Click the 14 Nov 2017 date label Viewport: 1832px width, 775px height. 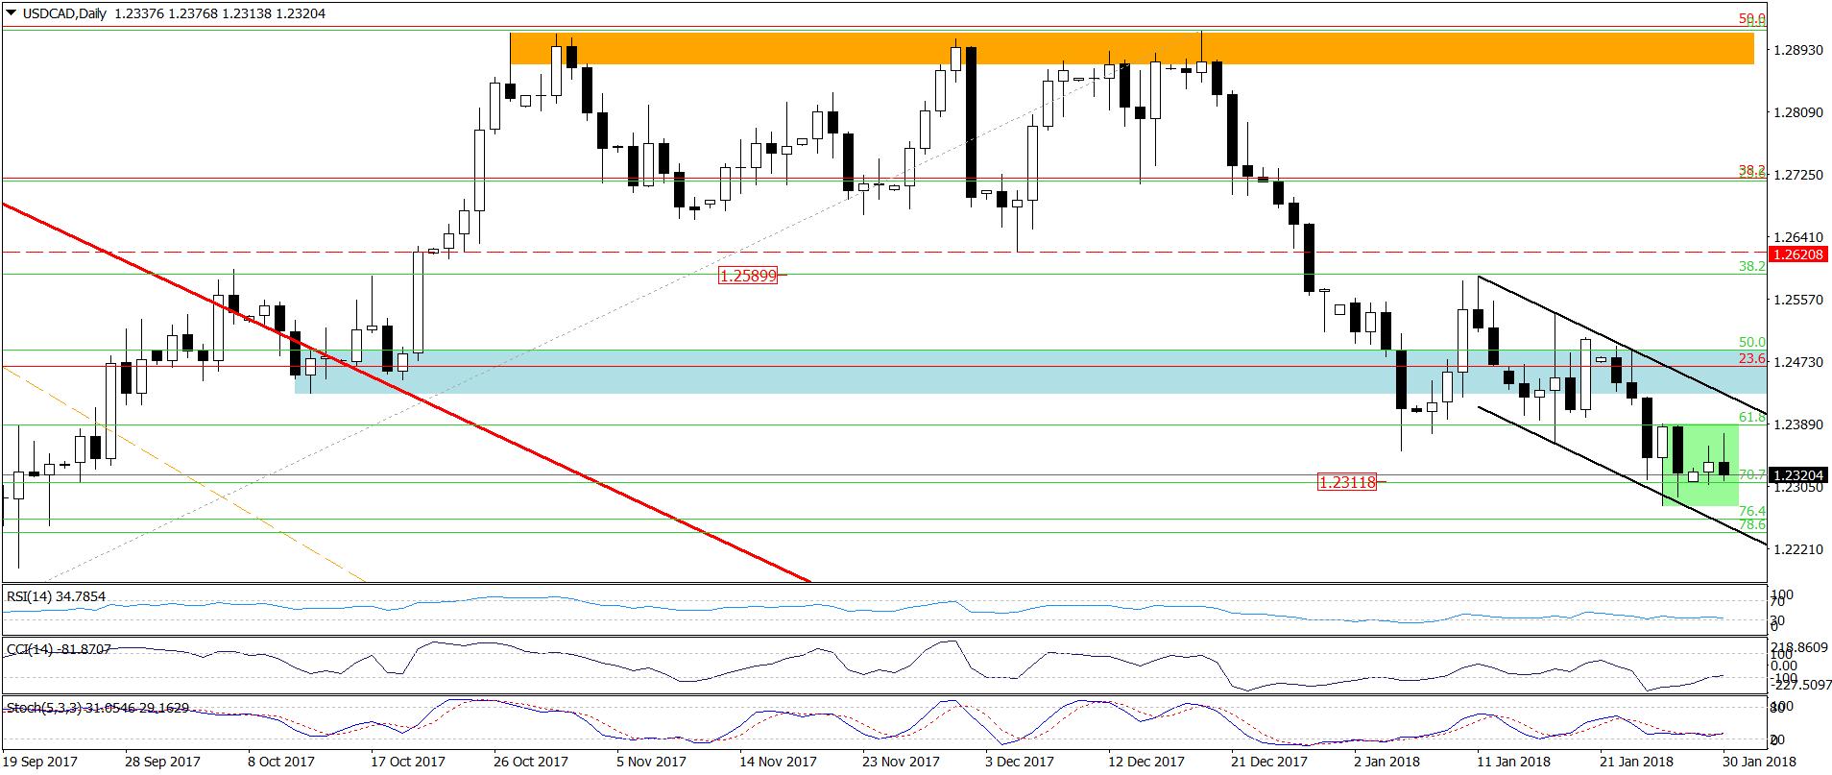coord(778,762)
